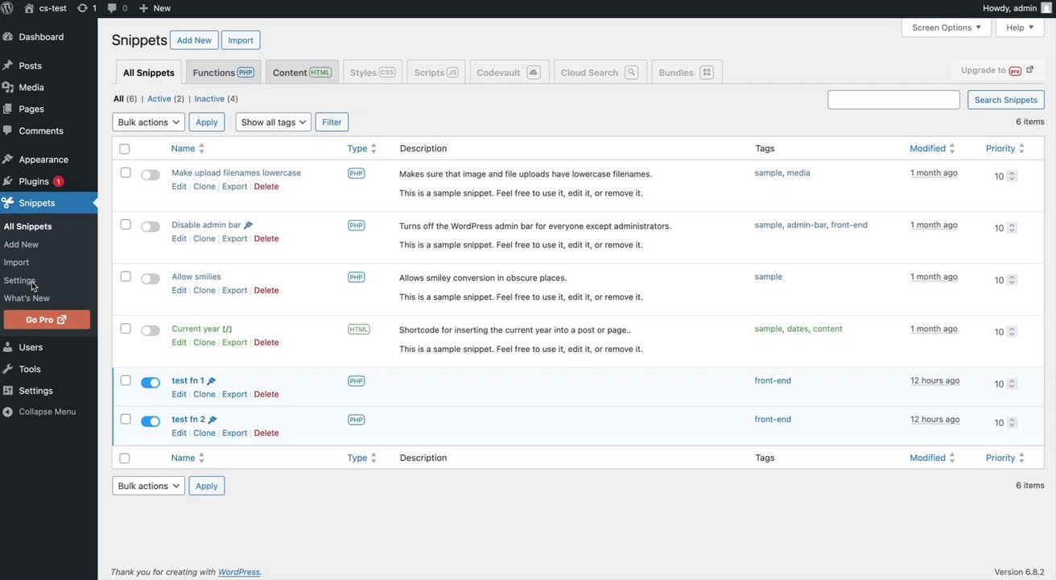Screen dimensions: 1056x580
Task: Expand the Help panel
Action: tap(1020, 27)
